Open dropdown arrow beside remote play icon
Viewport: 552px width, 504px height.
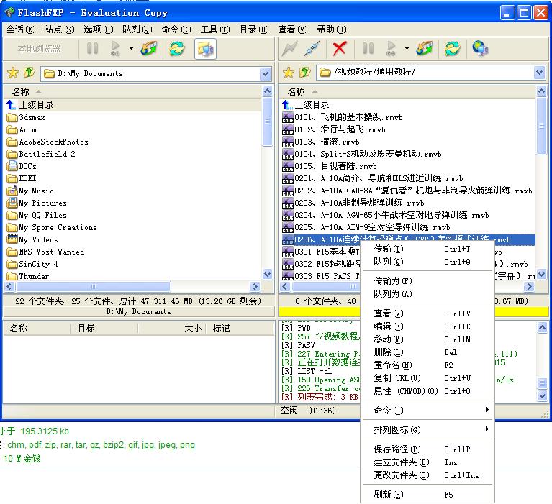(407, 49)
